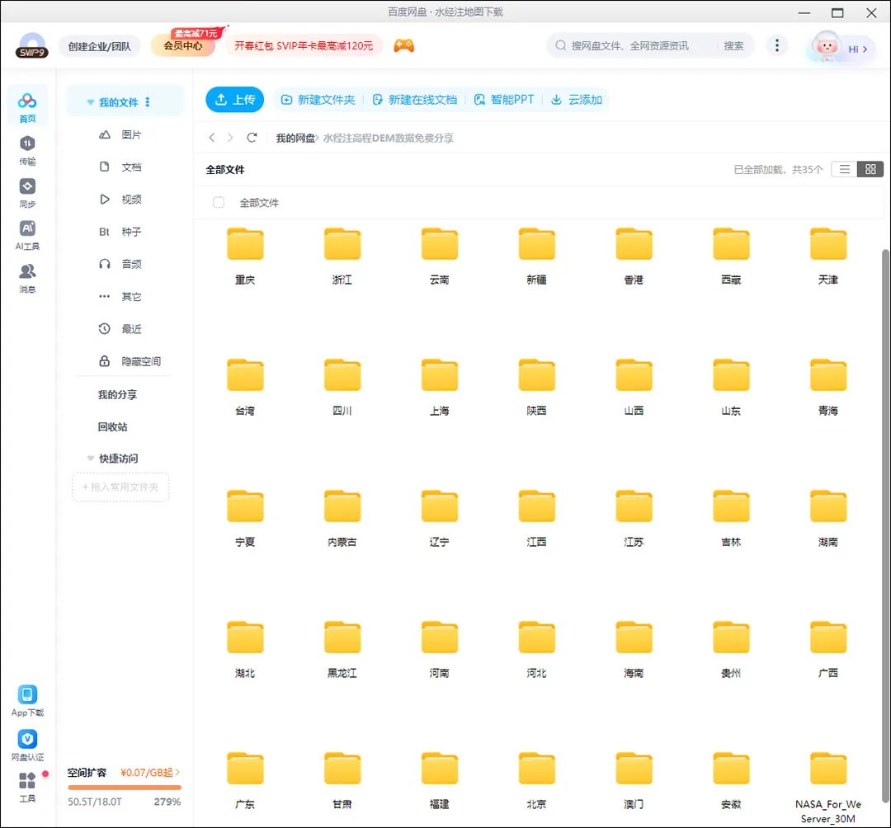Open 隐藏空间
This screenshot has width=891, height=828.
coord(130,361)
